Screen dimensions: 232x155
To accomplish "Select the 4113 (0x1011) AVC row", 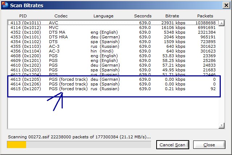I will (113, 23).
